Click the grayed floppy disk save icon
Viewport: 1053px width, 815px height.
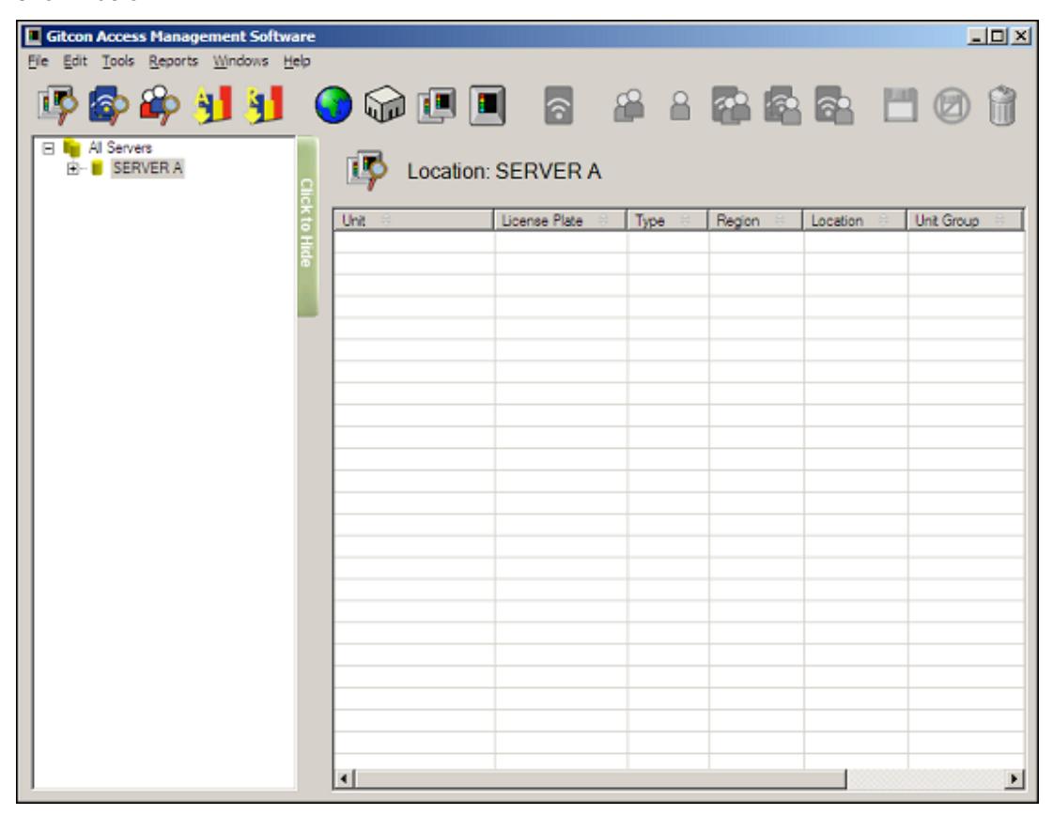[x=900, y=105]
